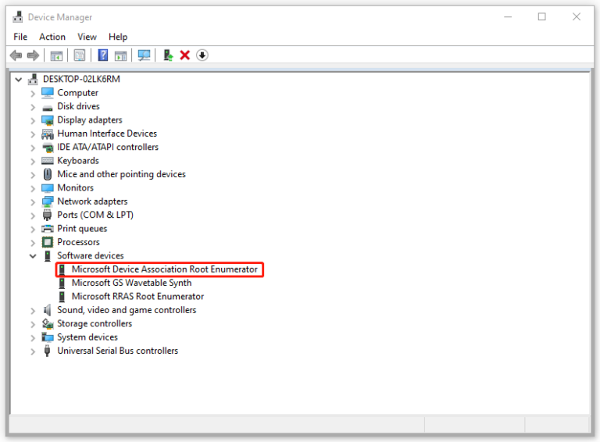Screen dimensions: 600x442
Task: Select the Ports (COM & LPT) label
Action: click(x=95, y=215)
